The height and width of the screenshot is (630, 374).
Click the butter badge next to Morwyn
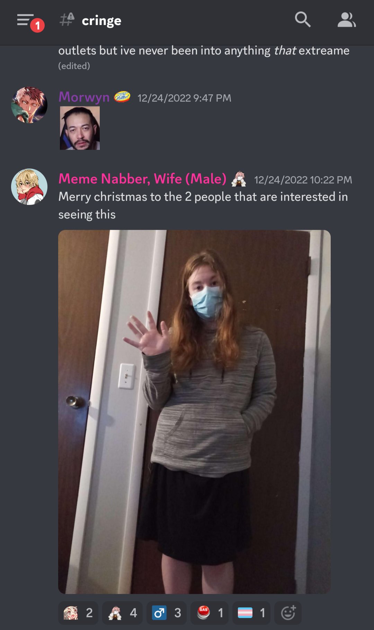coord(122,97)
